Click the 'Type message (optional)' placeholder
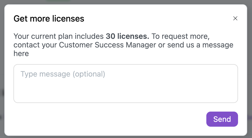252x138 pixels. pyautogui.click(x=63, y=74)
